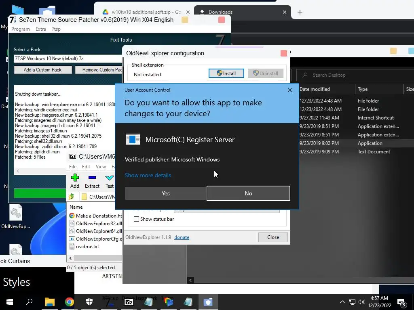Open Google Chrome from the taskbar
Image resolution: width=414 pixels, height=310 pixels.
click(70, 302)
